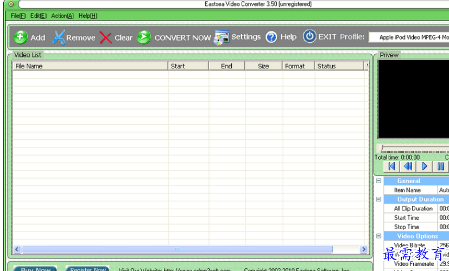The width and height of the screenshot is (449, 271).
Task: Play the preview video
Action: click(x=425, y=166)
